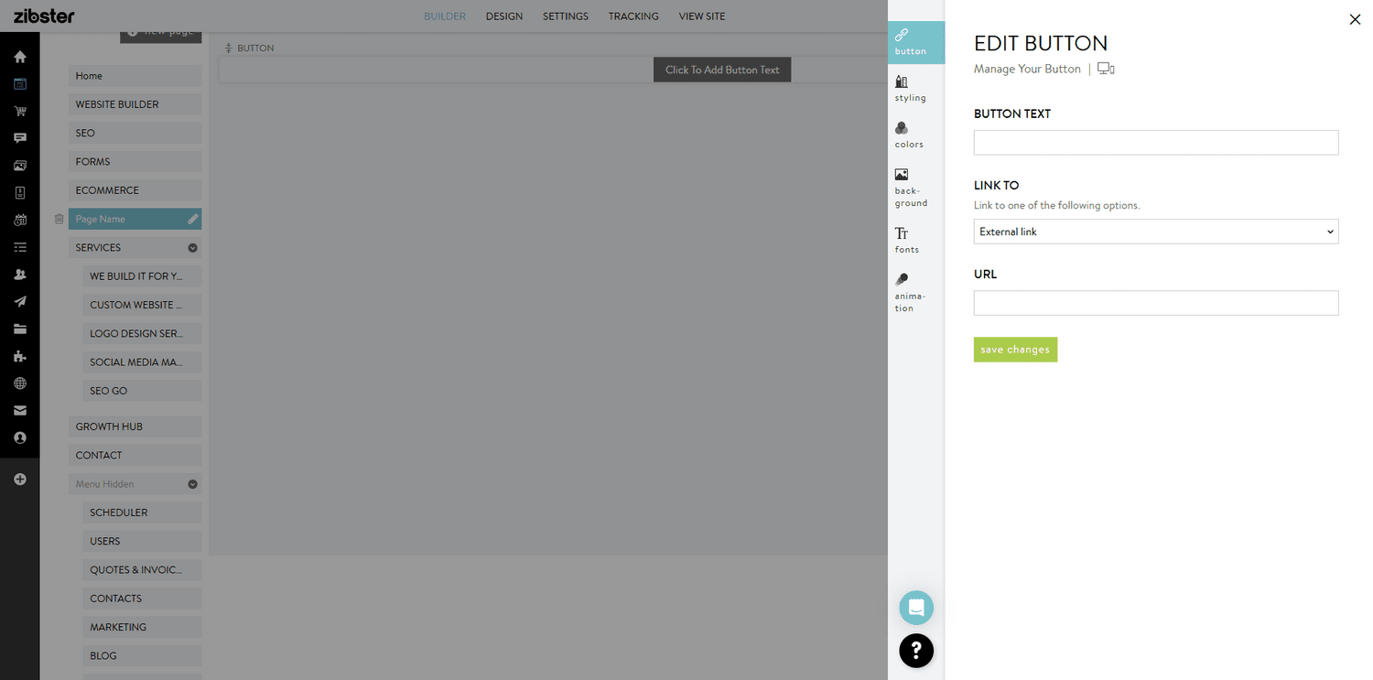Viewport: 1373px width, 680px height.
Task: Collapse the SERVICES page group
Action: [193, 248]
